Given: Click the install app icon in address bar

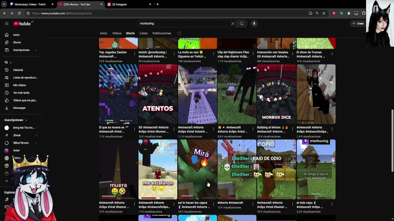Looking at the screenshot, I should coord(310,13).
